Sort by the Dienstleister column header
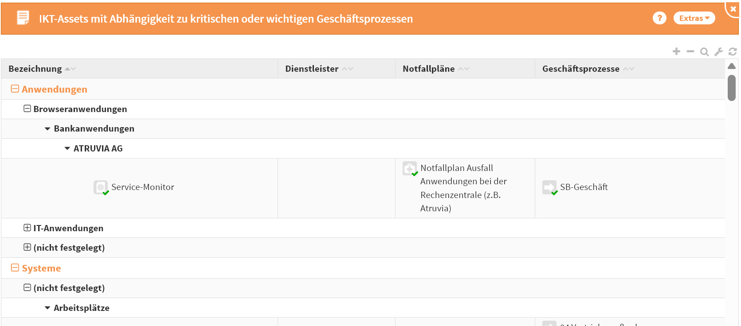Screen dimensions: 741x326 coord(312,69)
